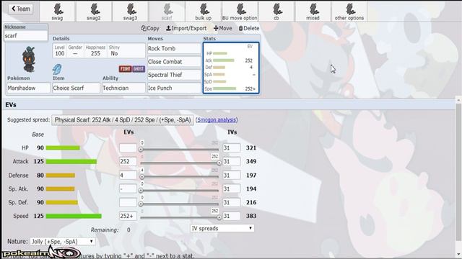Open the swag team tab
The height and width of the screenshot is (259, 462).
coord(58,12)
